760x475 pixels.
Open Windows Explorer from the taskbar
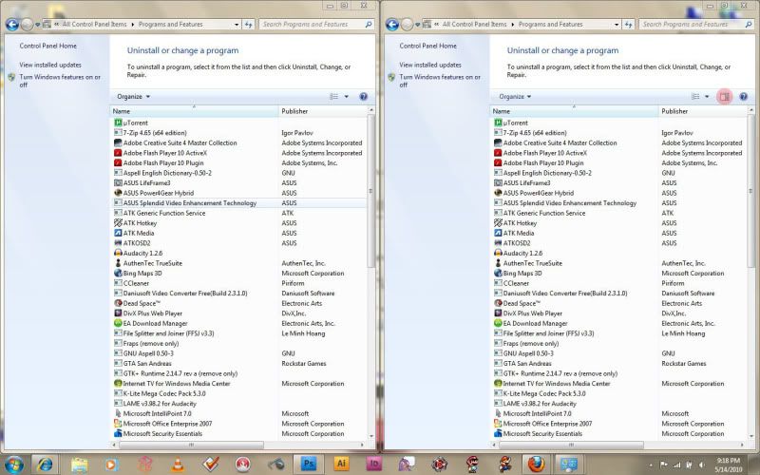pos(79,465)
